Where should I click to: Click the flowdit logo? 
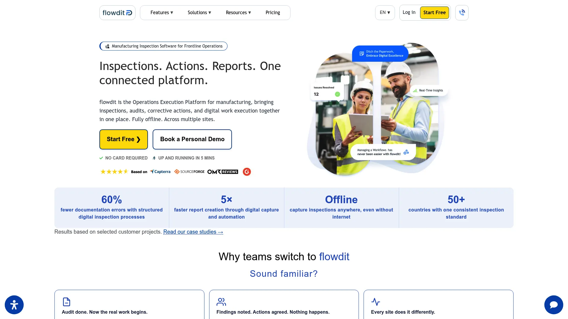pos(117,13)
